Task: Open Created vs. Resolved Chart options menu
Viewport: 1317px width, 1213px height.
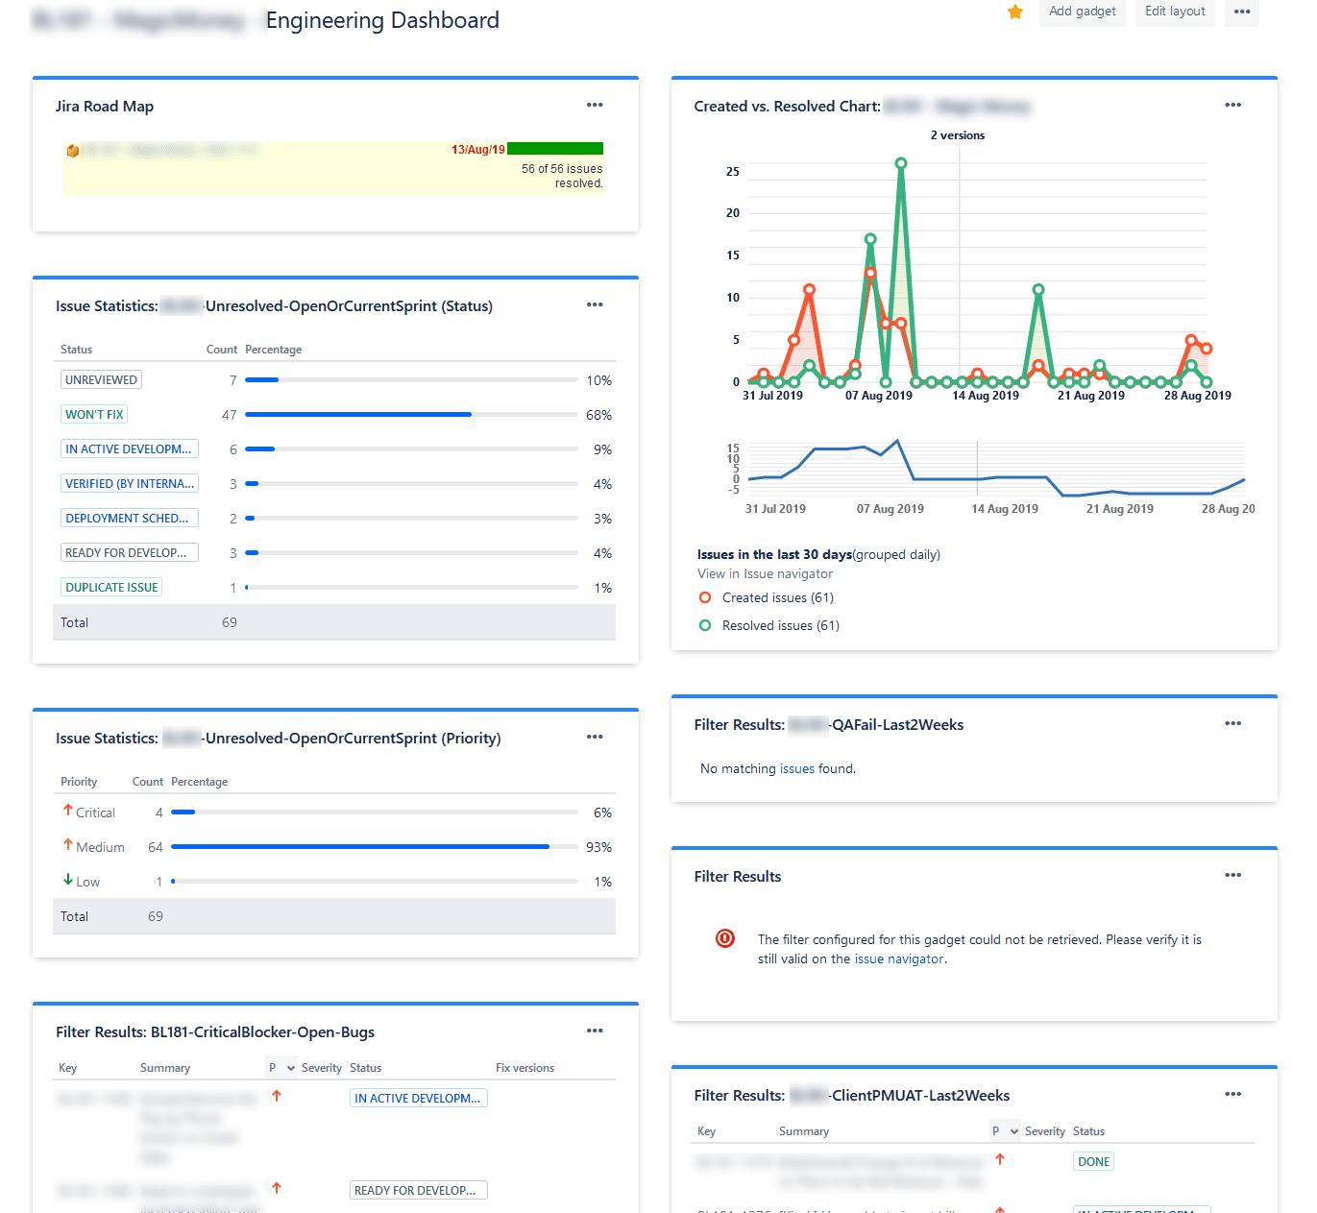Action: (1233, 105)
